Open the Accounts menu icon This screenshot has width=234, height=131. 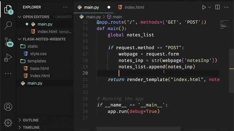tap(8, 107)
